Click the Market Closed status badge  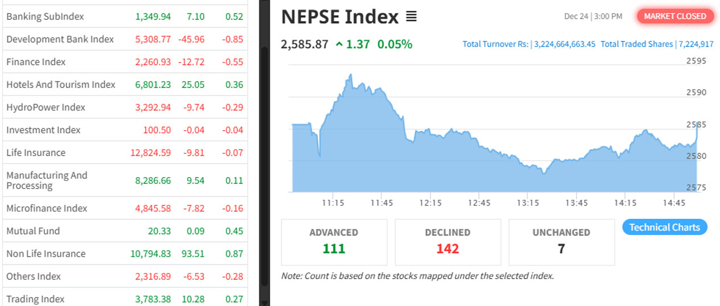point(675,16)
